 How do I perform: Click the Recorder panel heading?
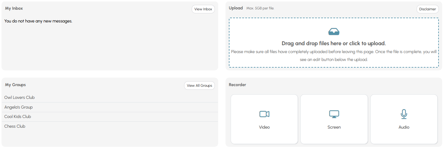[x=237, y=85]
